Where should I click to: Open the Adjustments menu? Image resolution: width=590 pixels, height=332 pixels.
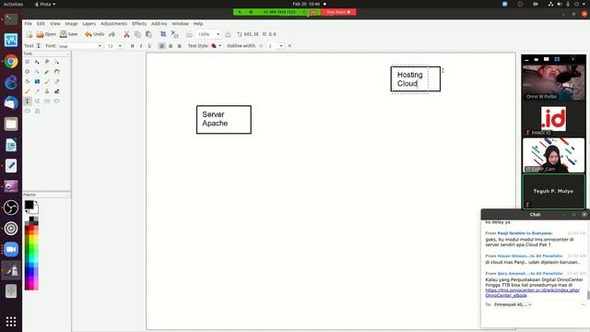(113, 23)
